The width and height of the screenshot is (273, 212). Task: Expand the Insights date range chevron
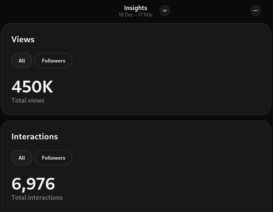click(x=165, y=11)
